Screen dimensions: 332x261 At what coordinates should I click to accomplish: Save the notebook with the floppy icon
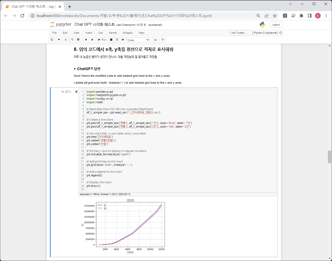[52, 40]
